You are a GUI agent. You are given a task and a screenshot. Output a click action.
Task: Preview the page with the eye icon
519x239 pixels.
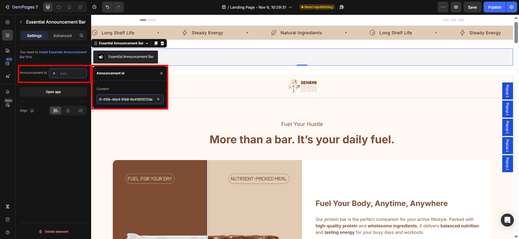(x=456, y=7)
